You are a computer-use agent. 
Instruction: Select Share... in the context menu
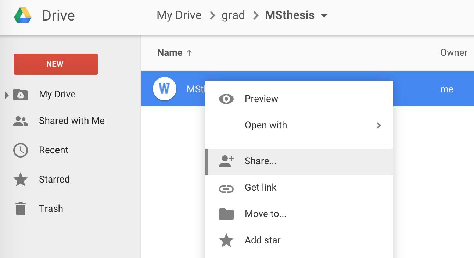click(299, 162)
